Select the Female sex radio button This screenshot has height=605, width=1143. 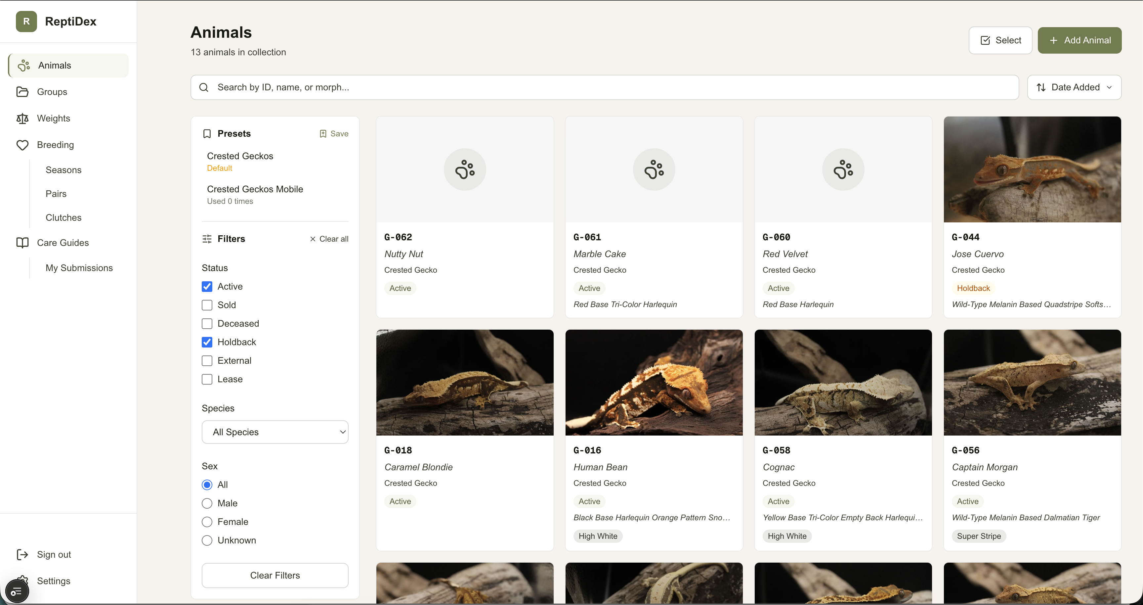(207, 522)
